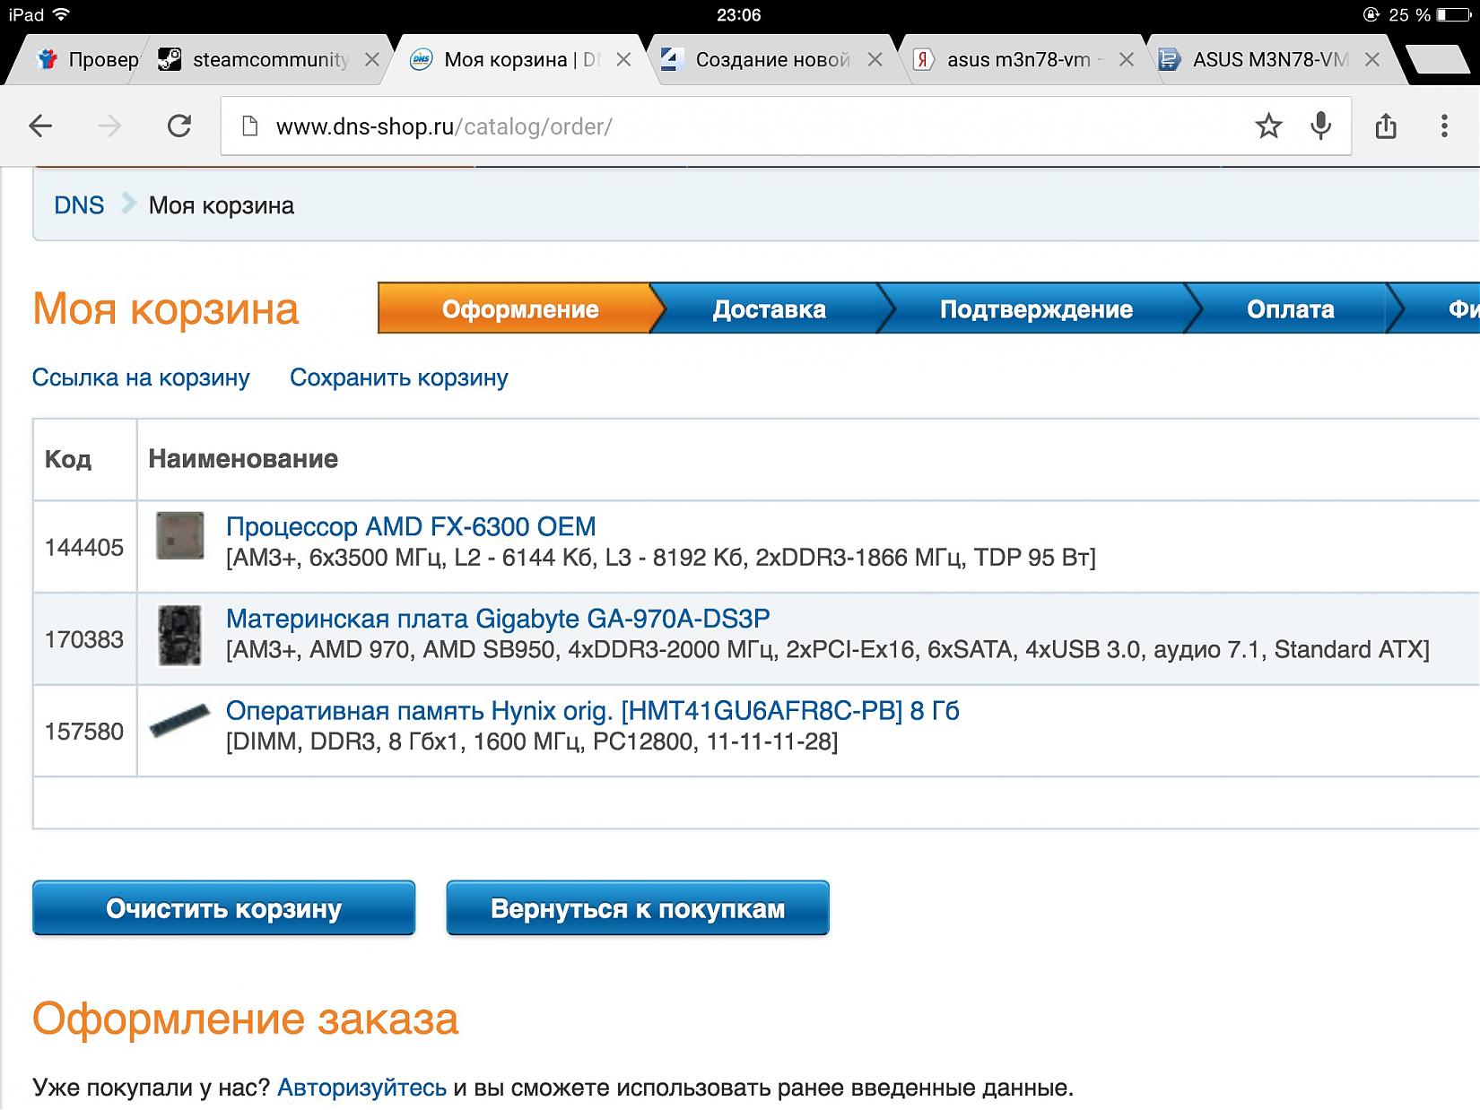Go to the Доставка checkout step
Viewport: 1480px width, 1110px height.
(x=769, y=309)
